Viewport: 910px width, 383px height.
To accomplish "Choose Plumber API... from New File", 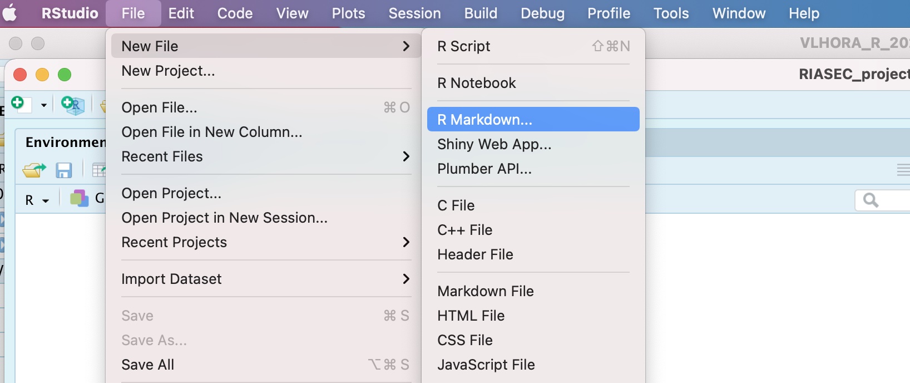I will (x=533, y=169).
